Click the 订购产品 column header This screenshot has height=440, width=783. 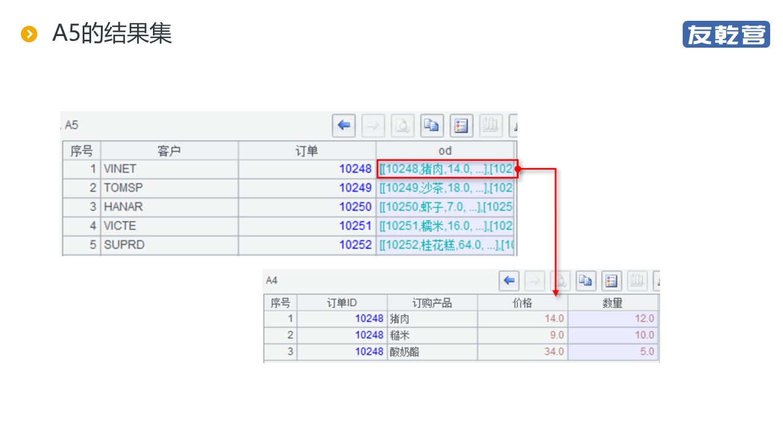click(432, 302)
